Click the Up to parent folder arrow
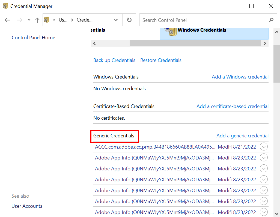 pos(37,20)
